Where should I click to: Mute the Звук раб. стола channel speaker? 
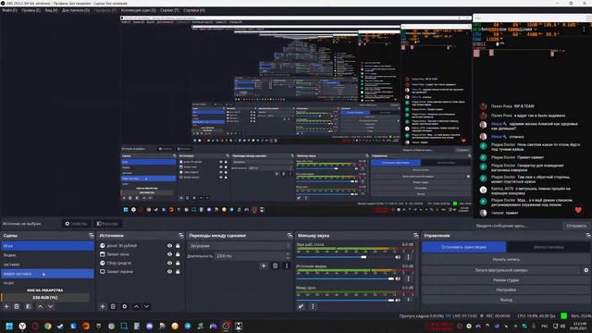(x=398, y=257)
